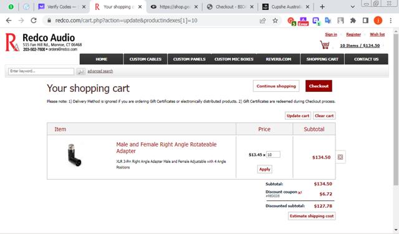
Task: Click the browser forward arrow
Action: (x=21, y=21)
